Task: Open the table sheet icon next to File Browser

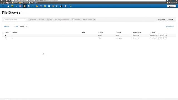Action: (x=29, y=6)
